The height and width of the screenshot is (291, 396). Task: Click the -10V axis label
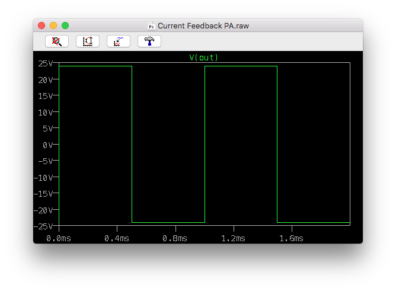tap(43, 178)
